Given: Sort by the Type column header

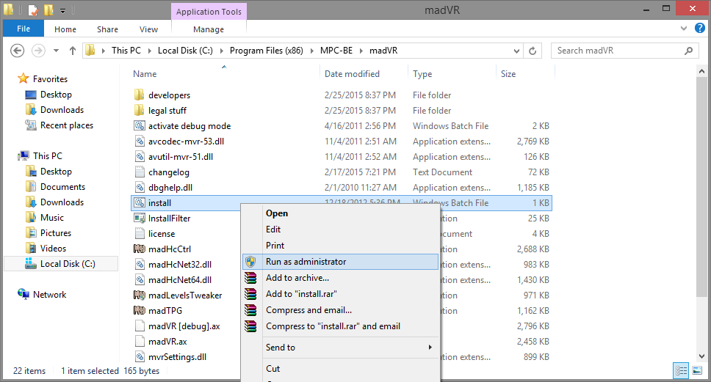Looking at the screenshot, I should (x=422, y=74).
